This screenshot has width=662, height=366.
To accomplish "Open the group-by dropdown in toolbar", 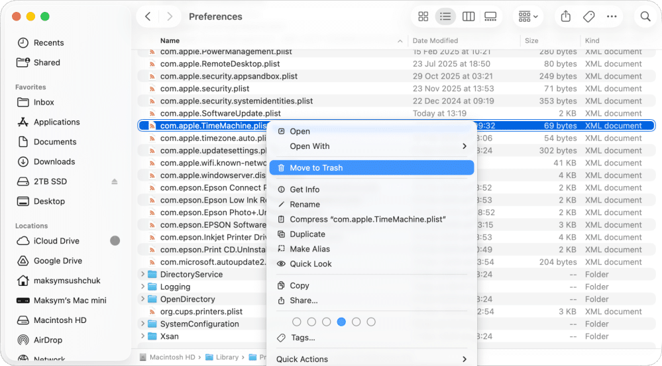I will click(x=527, y=17).
